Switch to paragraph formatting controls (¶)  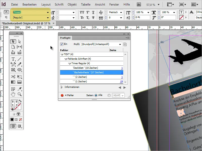6,17
